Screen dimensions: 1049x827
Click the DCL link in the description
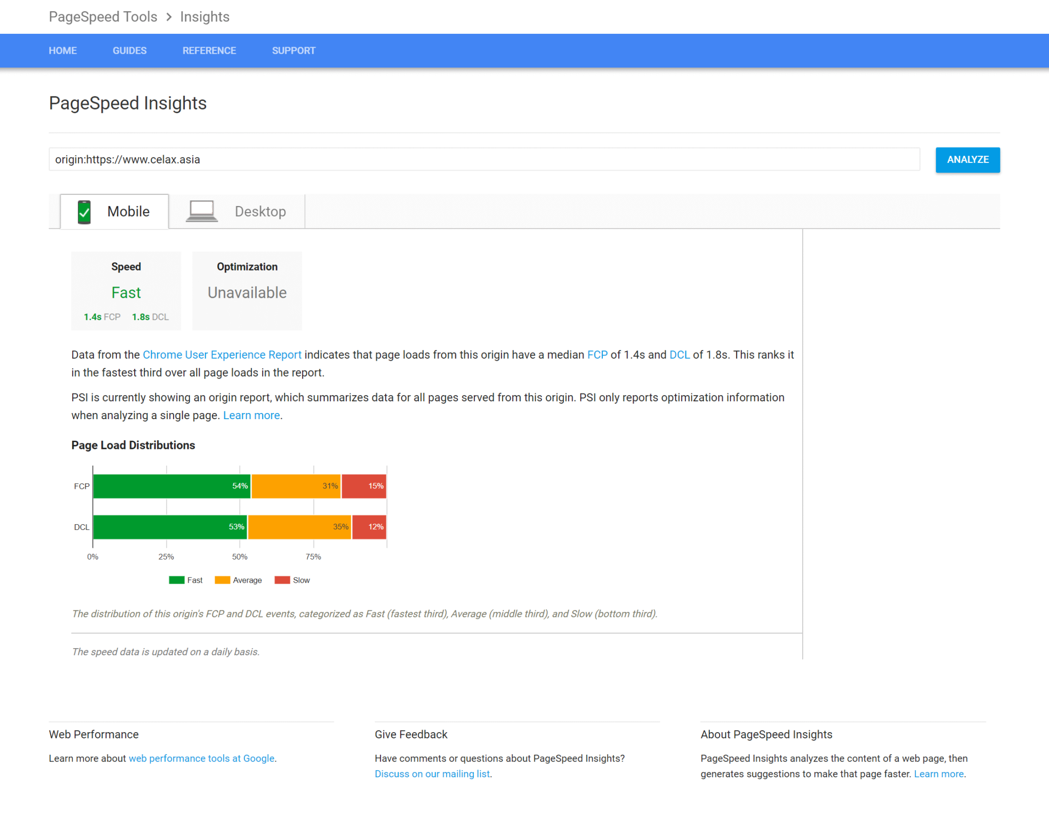(679, 354)
